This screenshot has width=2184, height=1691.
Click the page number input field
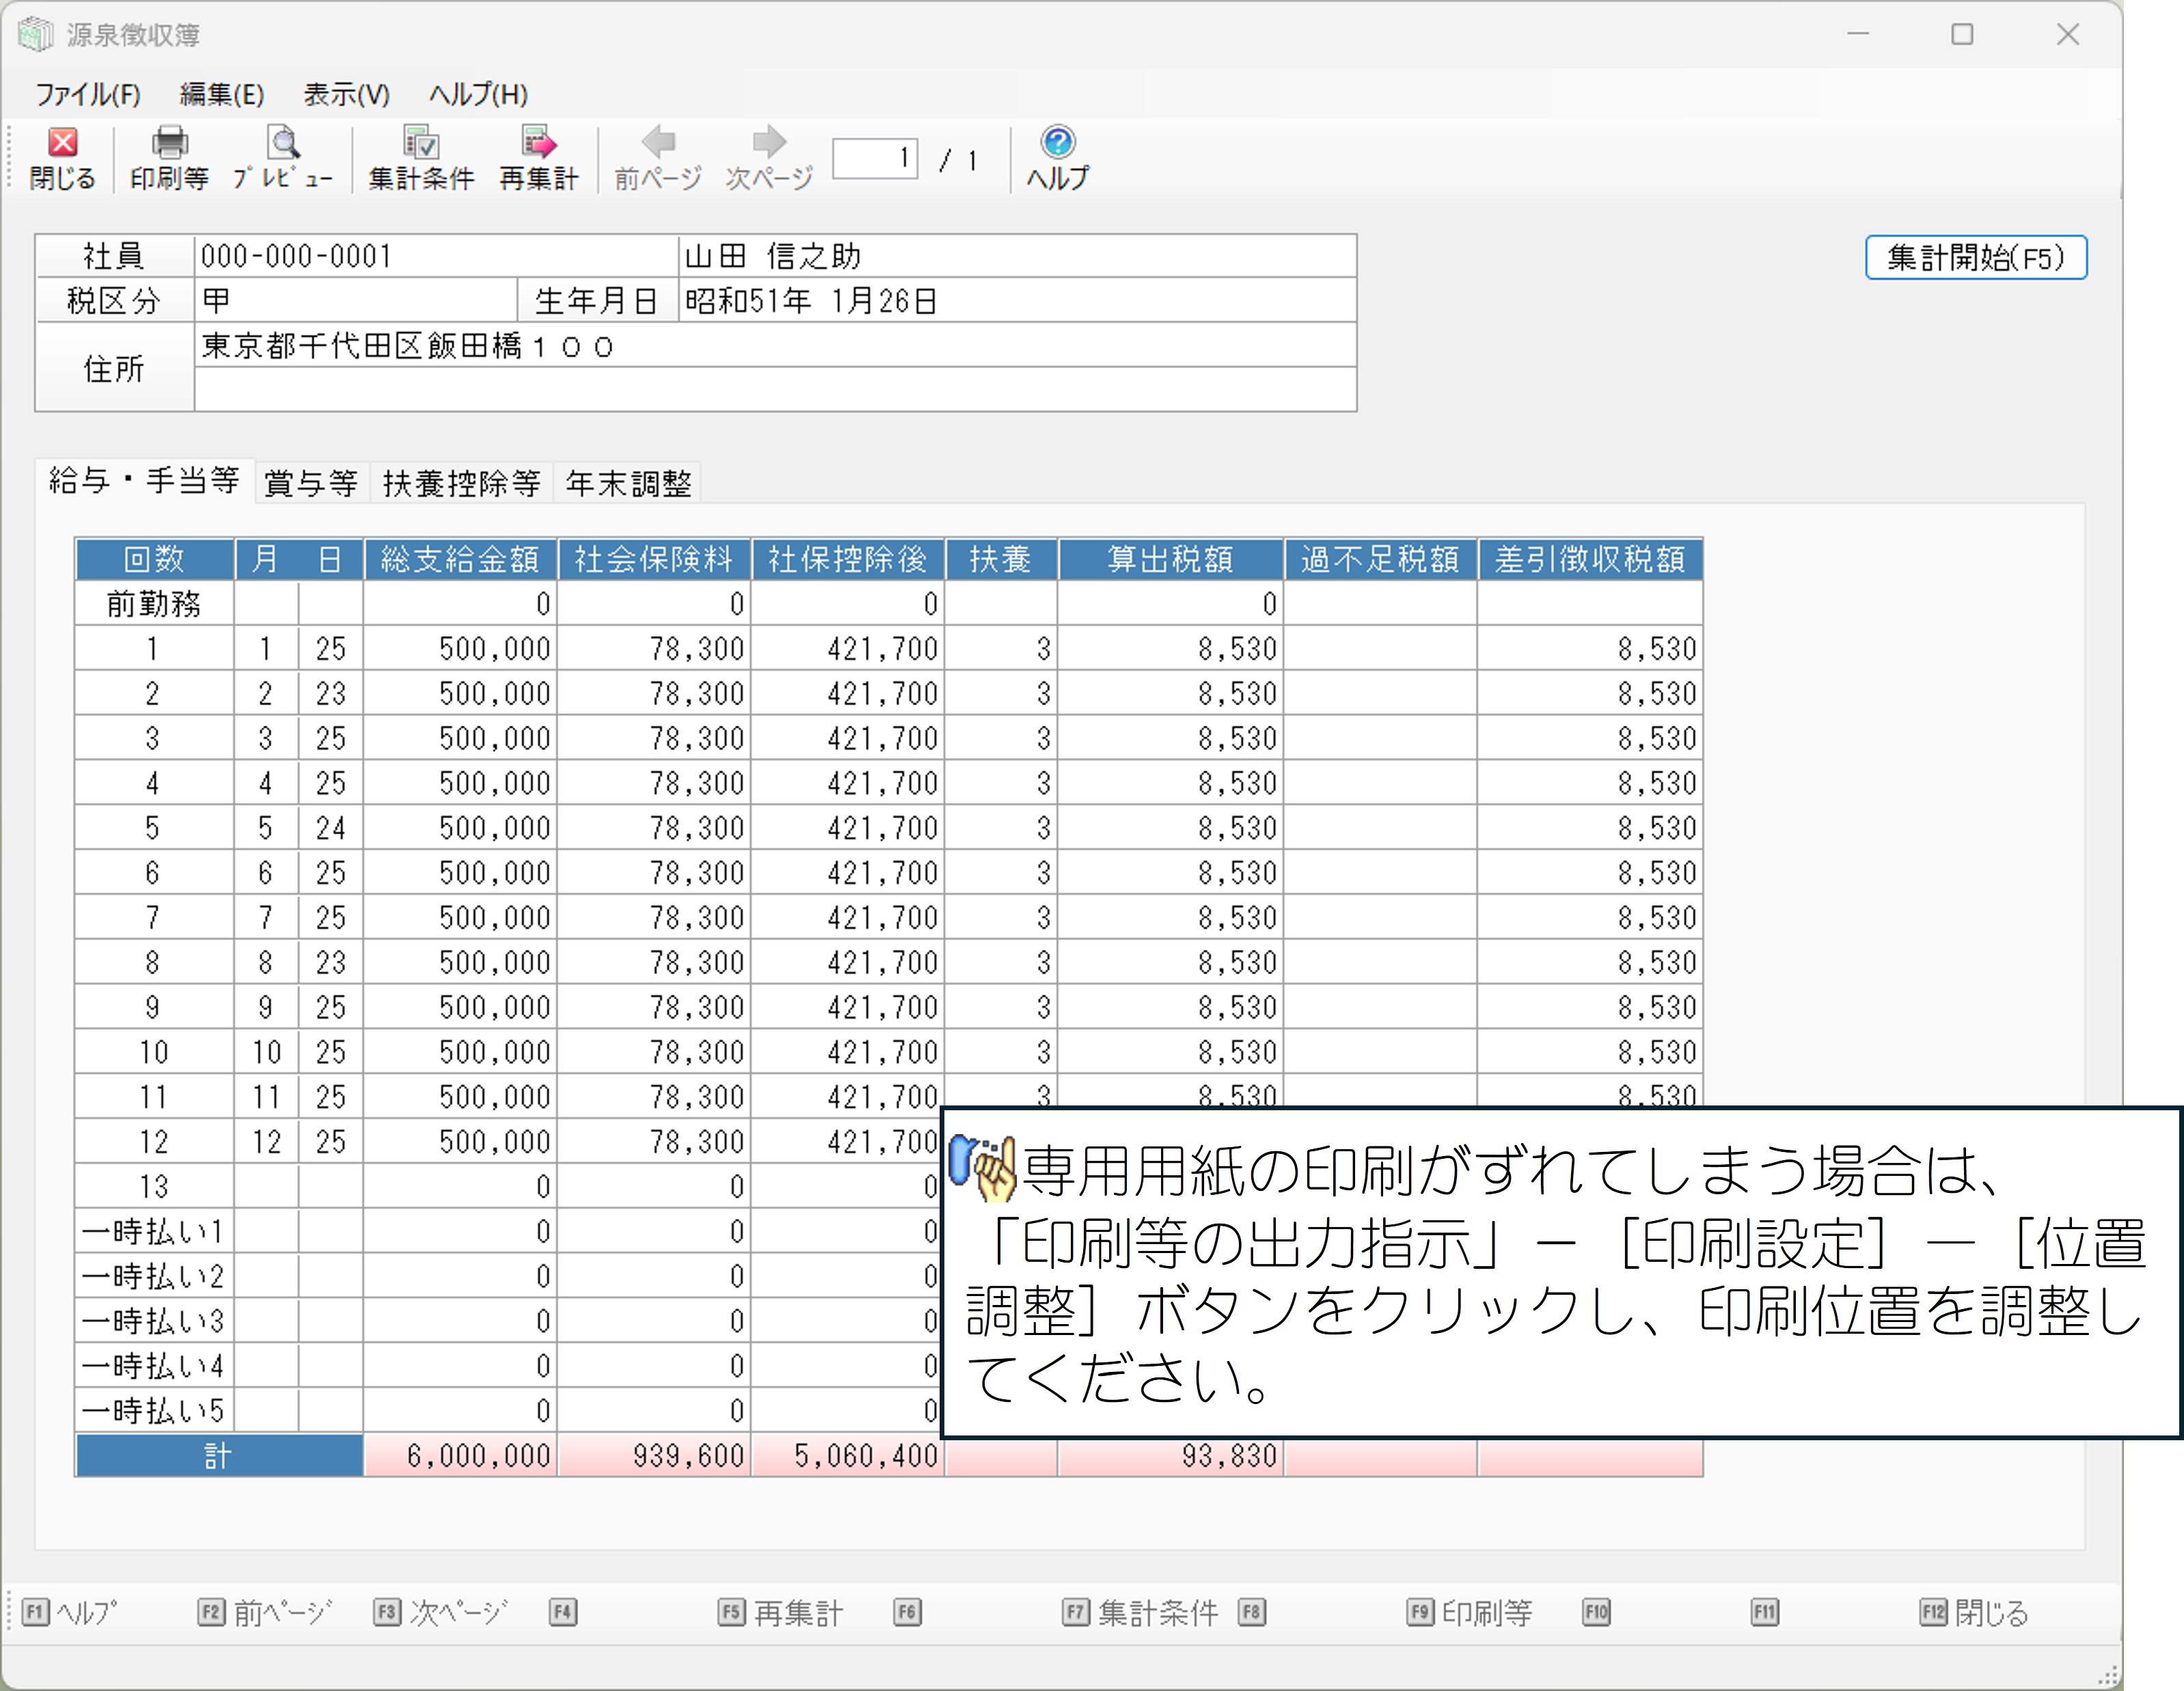pyautogui.click(x=874, y=158)
